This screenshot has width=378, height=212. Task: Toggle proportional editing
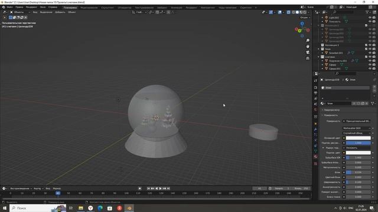tap(168, 12)
